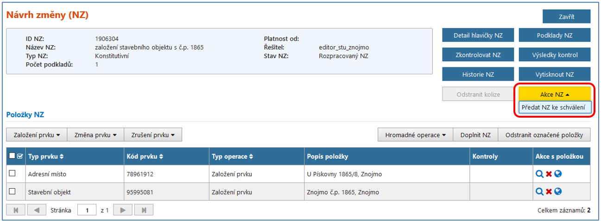Open the Změna prvku dropdown
The width and height of the screenshot is (601, 221).
[x=96, y=135]
